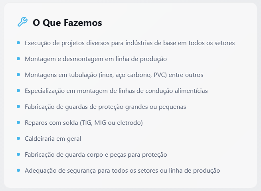Click bullet dot beside 'Fabricação de guarda corpo'

[x=18, y=154]
